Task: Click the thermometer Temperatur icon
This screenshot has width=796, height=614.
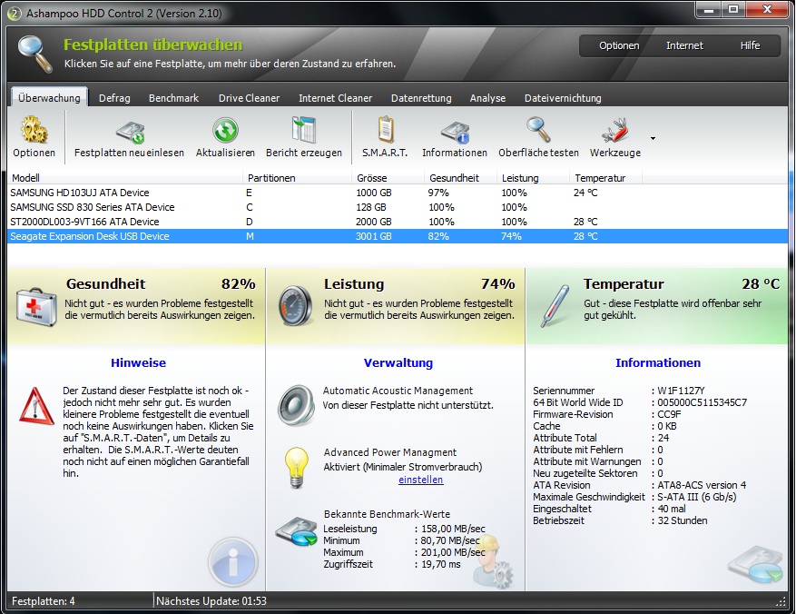Action: click(555, 306)
